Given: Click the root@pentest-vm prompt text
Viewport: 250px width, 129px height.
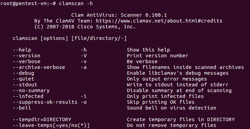Looking at the screenshot, I should (28, 3).
